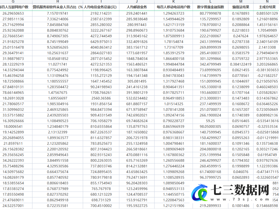Select the 熵值法结果 header cell

(241, 7)
